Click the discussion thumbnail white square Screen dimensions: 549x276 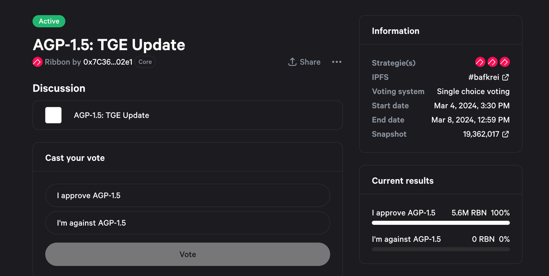(x=54, y=115)
